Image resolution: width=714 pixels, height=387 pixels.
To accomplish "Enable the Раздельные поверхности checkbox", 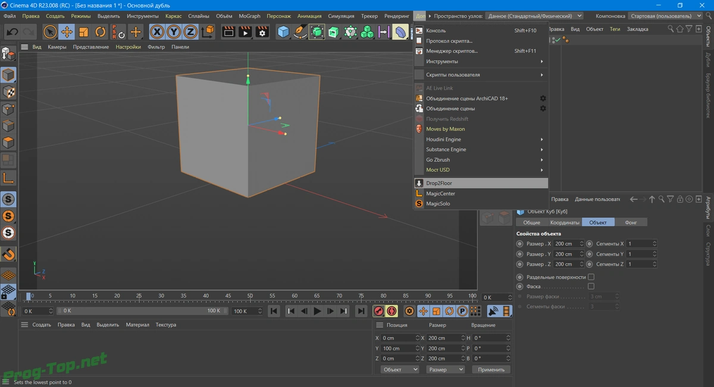I will 591,277.
